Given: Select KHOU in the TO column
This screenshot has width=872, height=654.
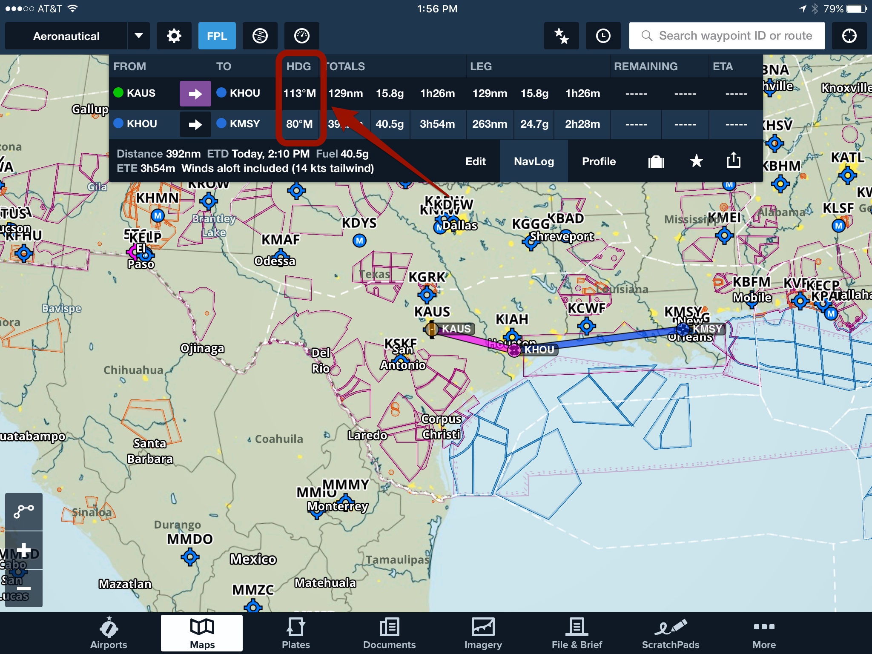Looking at the screenshot, I should tap(238, 93).
